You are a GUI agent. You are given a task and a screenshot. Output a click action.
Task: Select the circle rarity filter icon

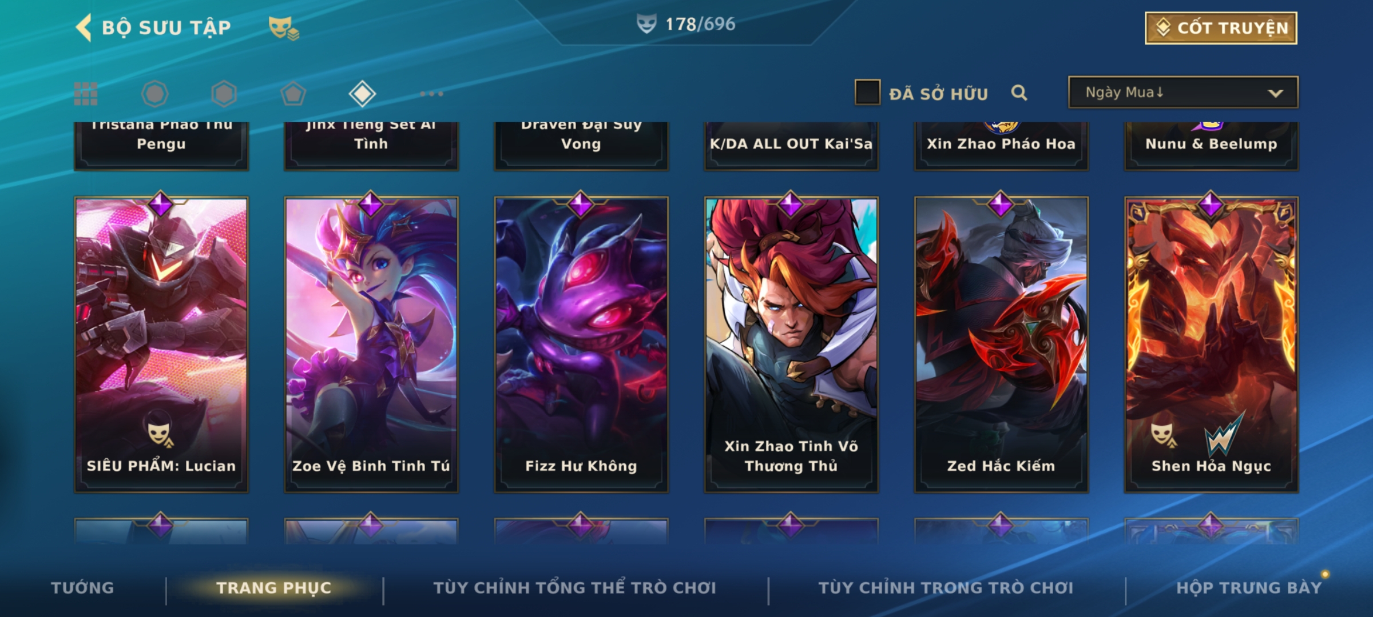tap(154, 94)
